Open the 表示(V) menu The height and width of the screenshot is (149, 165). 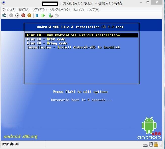point(78,10)
